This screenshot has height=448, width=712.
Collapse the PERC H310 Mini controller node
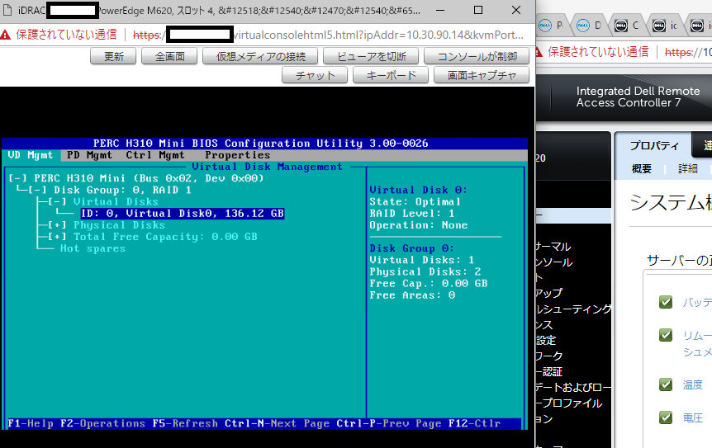coord(18,178)
